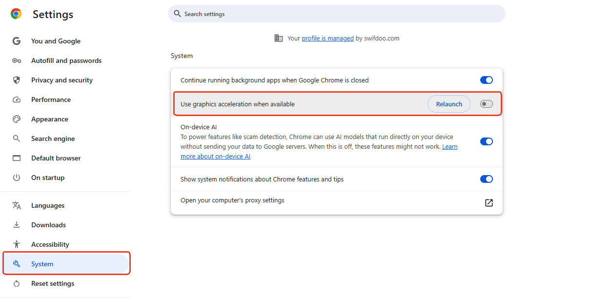Click the wrench icon for System
The width and height of the screenshot is (612, 298).
(17, 264)
